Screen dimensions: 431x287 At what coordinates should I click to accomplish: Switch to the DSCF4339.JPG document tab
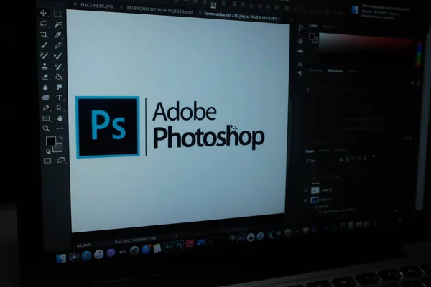coord(97,6)
